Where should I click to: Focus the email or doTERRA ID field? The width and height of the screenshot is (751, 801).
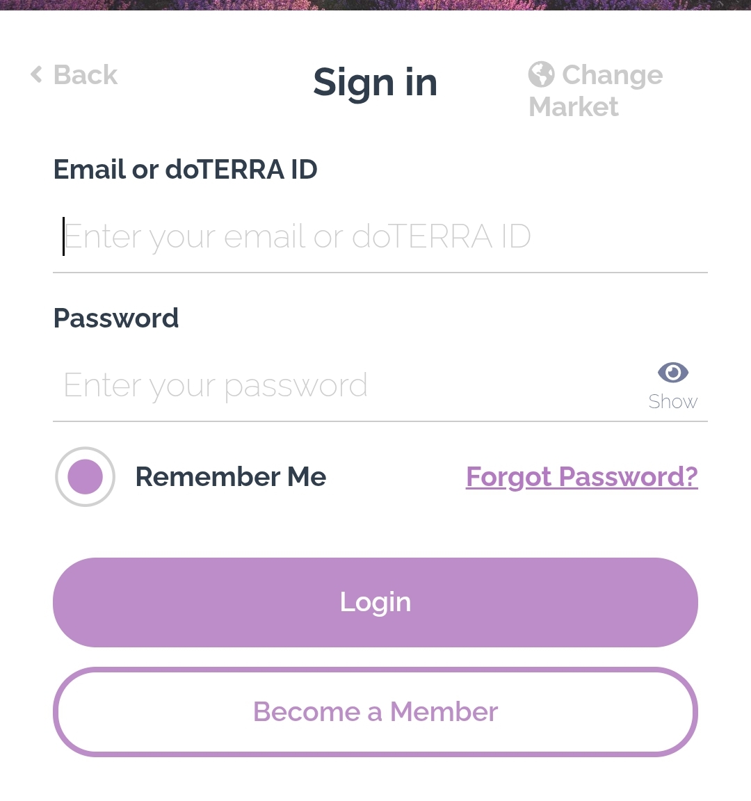point(348,237)
